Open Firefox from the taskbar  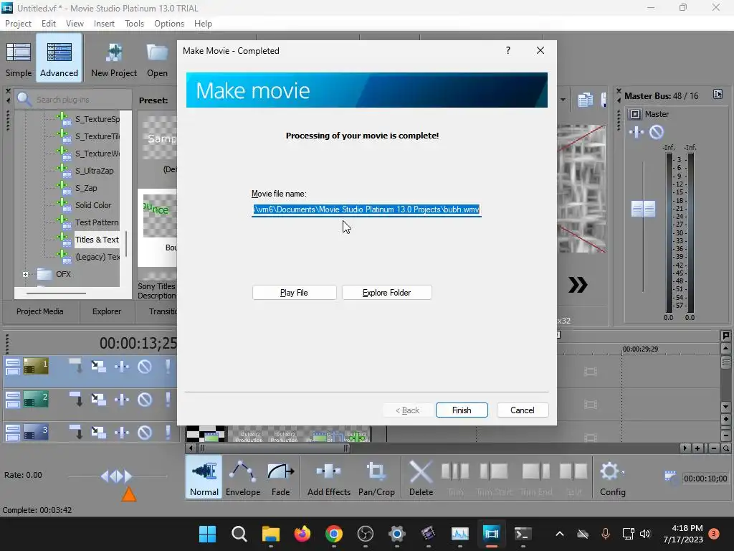(302, 534)
